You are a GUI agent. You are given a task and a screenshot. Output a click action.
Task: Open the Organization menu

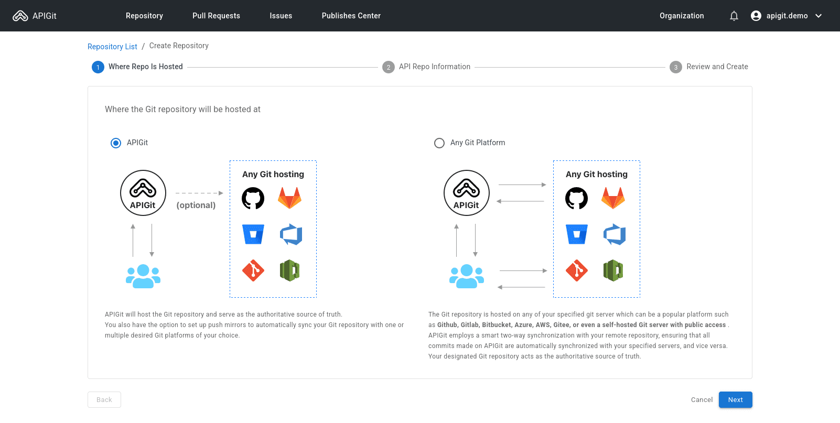(682, 16)
